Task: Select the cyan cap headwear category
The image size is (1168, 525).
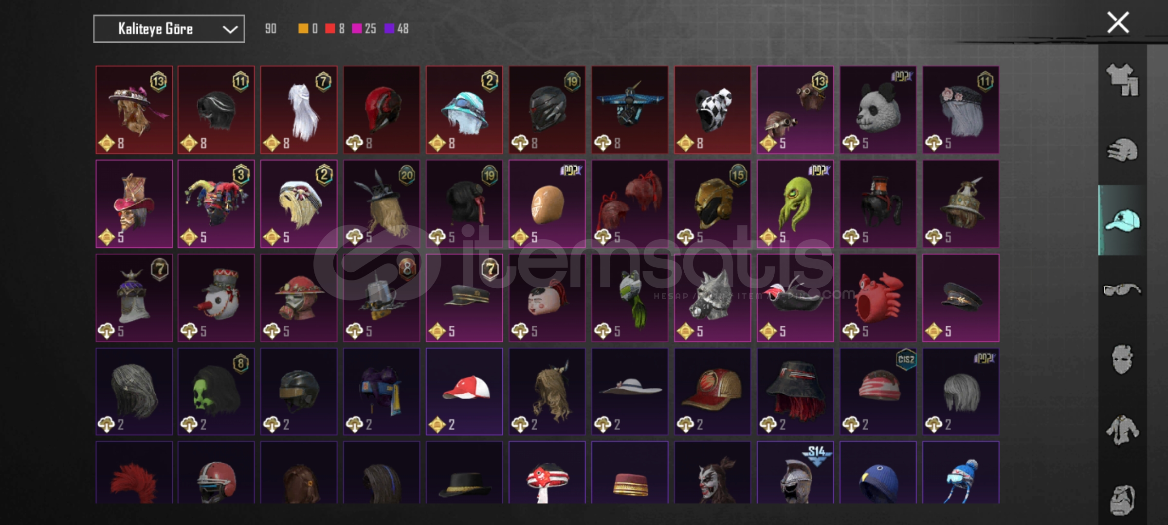Action: 1122,220
